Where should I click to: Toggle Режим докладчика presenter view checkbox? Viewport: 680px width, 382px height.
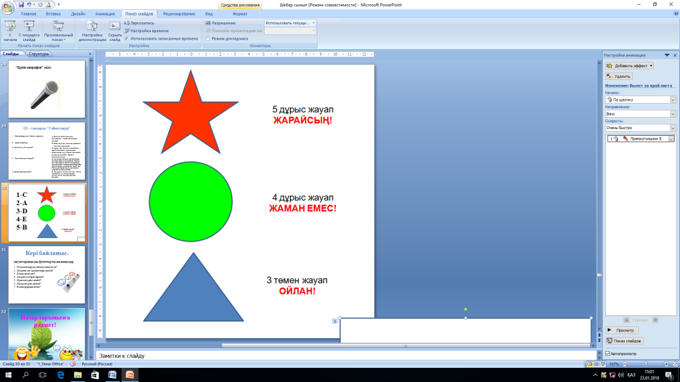tap(208, 38)
